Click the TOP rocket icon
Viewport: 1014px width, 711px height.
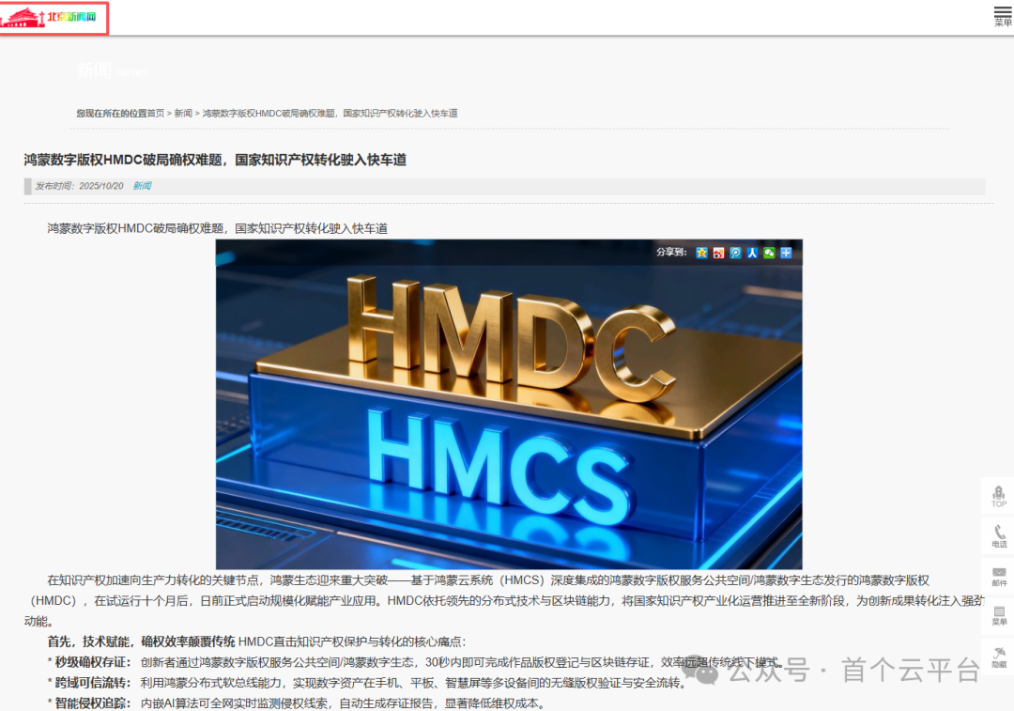click(998, 495)
